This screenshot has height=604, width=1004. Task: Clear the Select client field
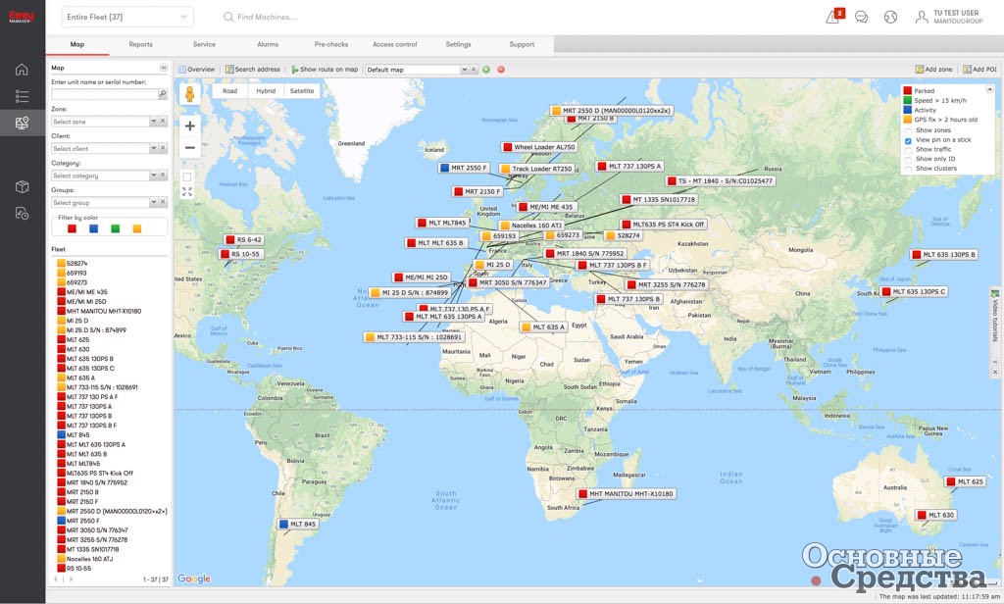(163, 148)
